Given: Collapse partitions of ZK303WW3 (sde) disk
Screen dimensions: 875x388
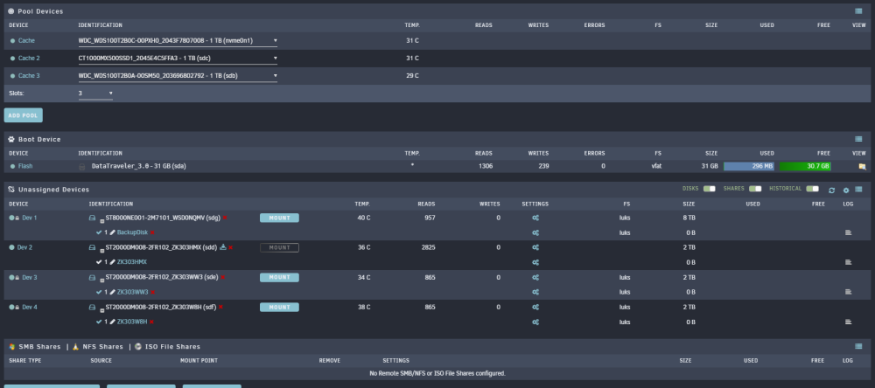Looking at the screenshot, I should tap(102, 280).
